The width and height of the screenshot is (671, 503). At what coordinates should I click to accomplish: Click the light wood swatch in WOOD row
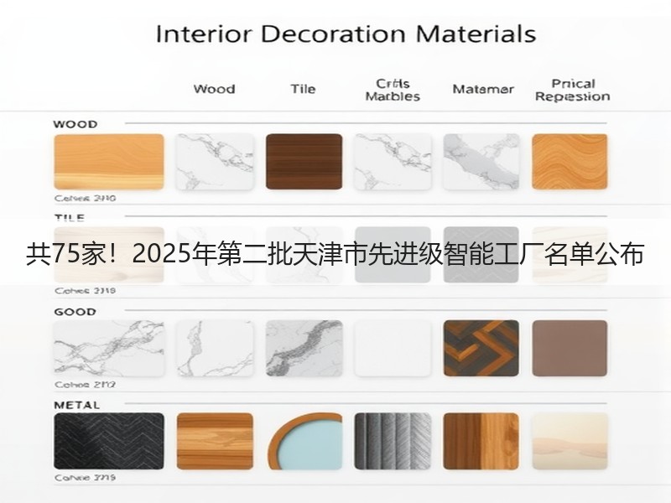pos(109,162)
